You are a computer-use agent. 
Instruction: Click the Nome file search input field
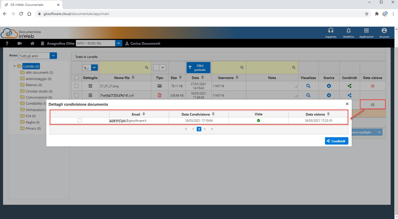point(122,68)
